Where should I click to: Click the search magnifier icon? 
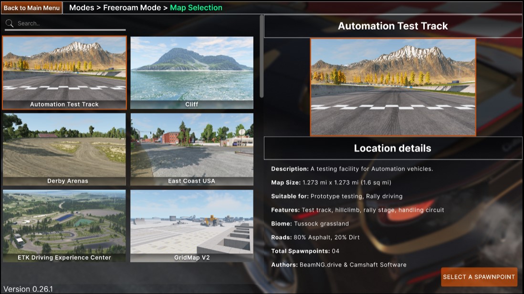pyautogui.click(x=10, y=23)
